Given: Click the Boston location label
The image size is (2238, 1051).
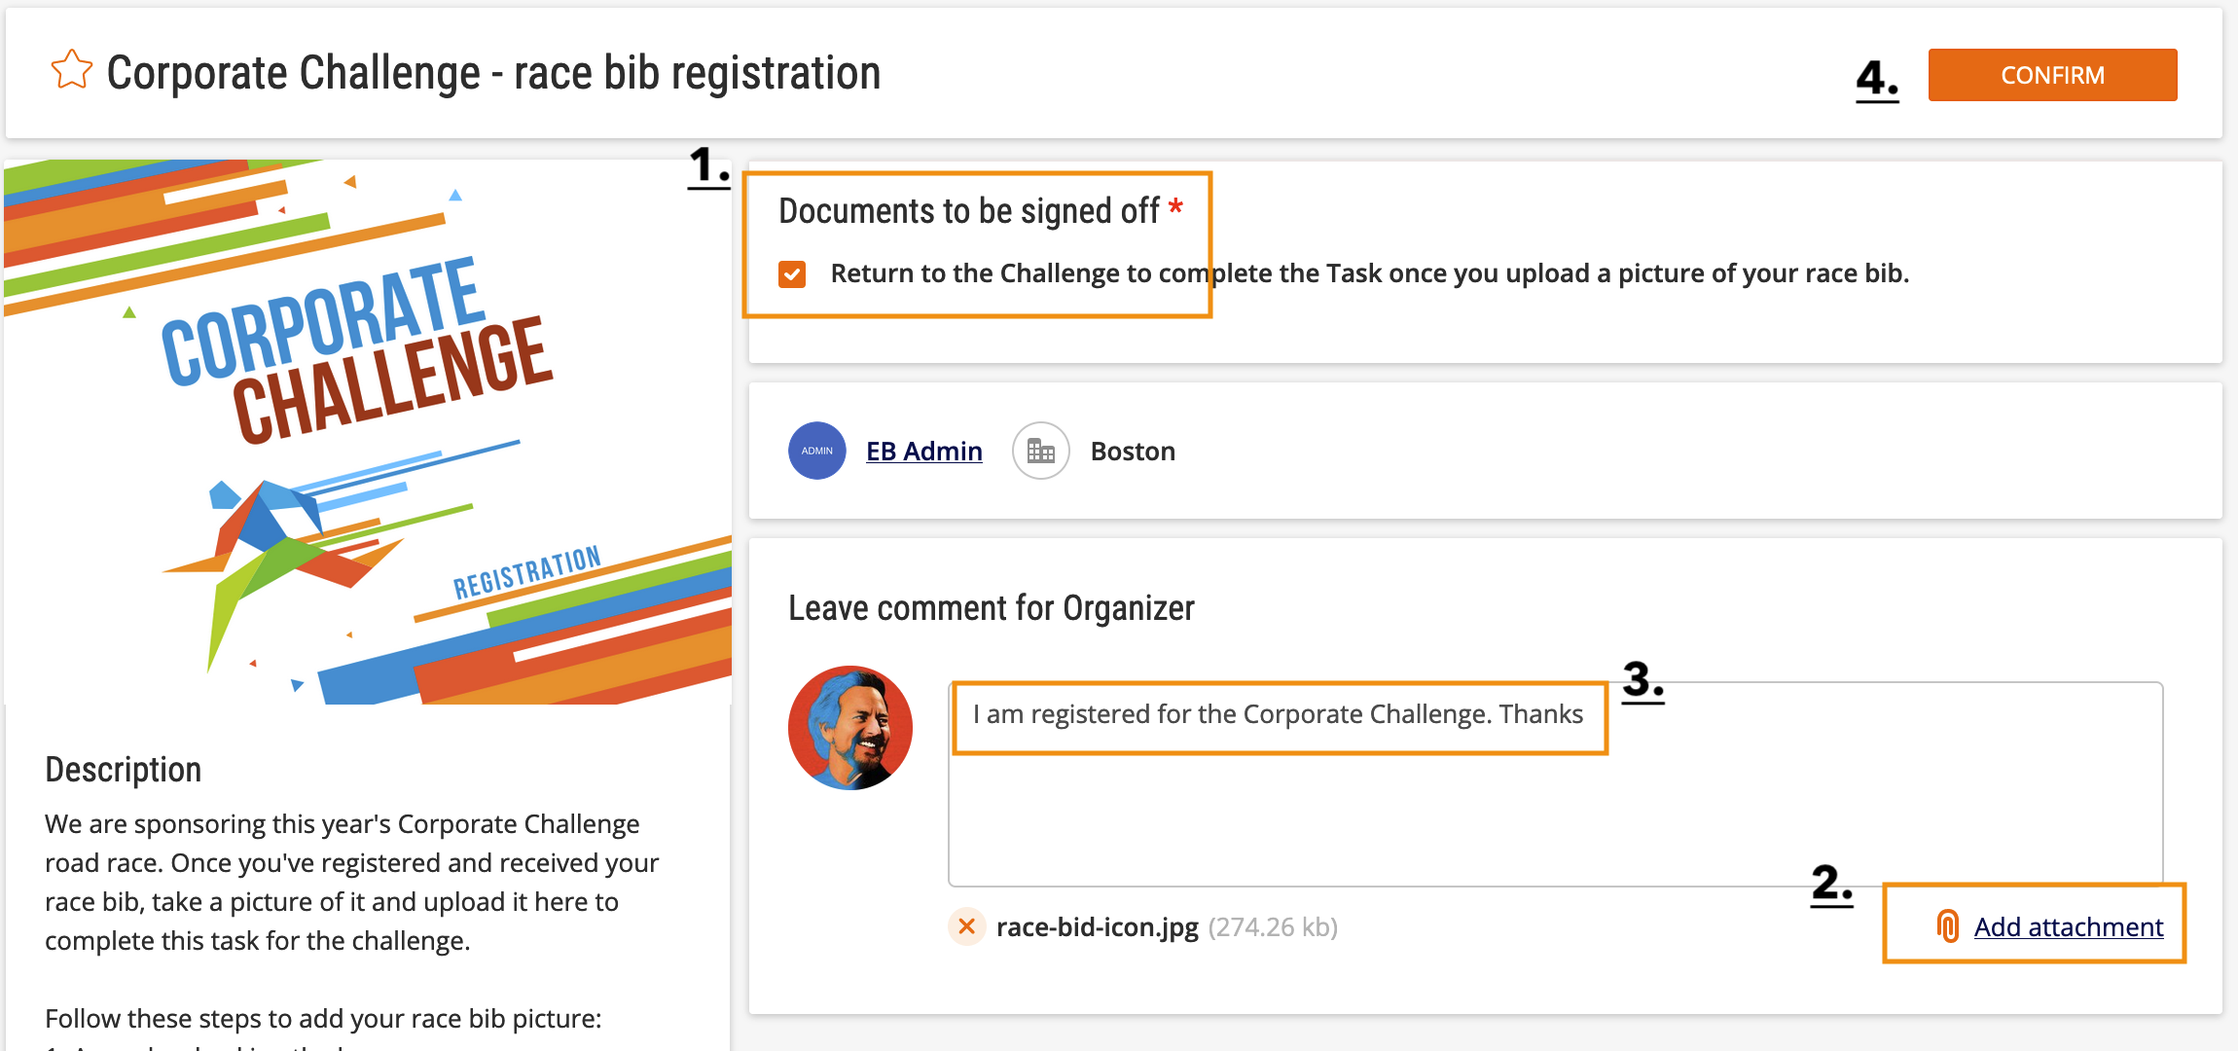Looking at the screenshot, I should (x=1133, y=452).
